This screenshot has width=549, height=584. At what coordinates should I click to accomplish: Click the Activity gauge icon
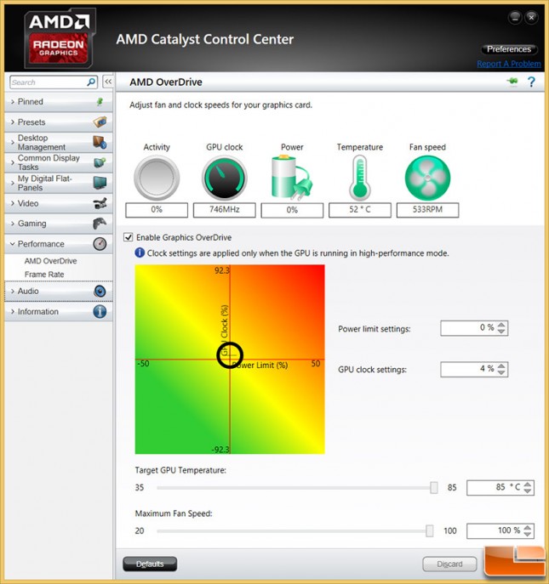point(157,178)
